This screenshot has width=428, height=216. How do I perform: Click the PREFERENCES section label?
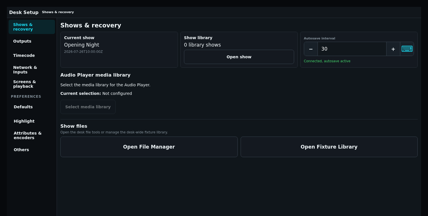click(x=26, y=97)
